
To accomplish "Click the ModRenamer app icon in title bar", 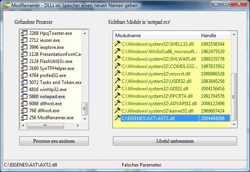I will pos(6,5).
